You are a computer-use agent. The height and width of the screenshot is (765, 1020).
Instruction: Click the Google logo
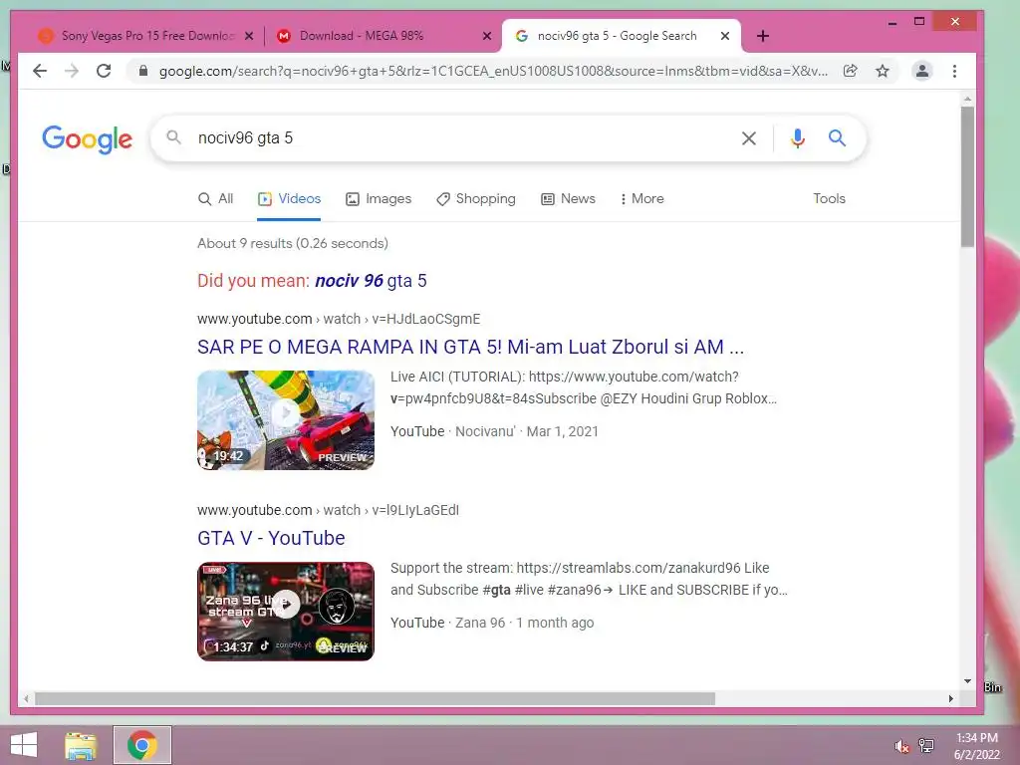88,139
